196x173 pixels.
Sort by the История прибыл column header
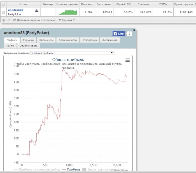pyautogui.click(x=67, y=4)
